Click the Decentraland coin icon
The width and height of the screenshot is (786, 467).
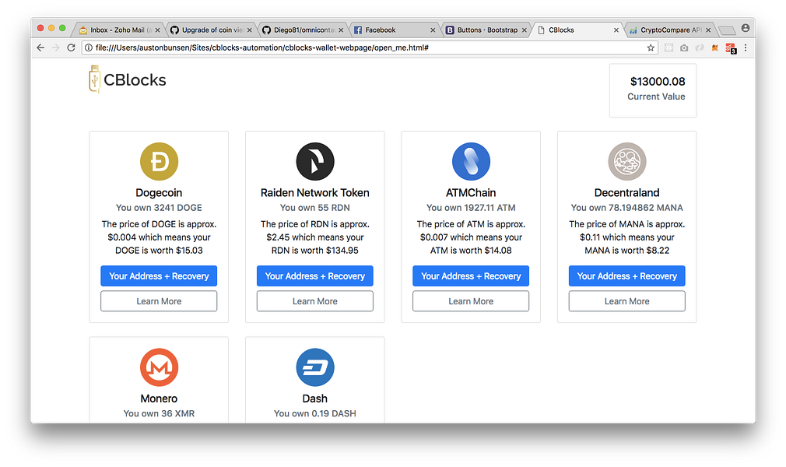[626, 162]
